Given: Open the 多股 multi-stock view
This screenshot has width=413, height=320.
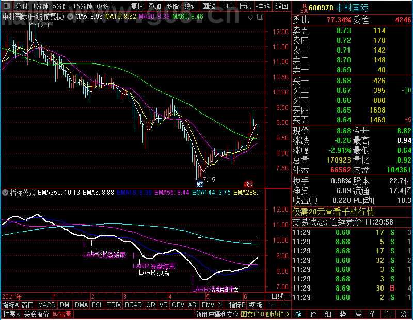Looking at the screenshot, I should tap(173, 6).
